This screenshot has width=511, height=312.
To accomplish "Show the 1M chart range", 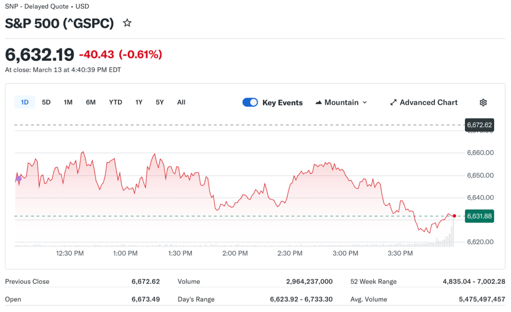I will pos(68,102).
